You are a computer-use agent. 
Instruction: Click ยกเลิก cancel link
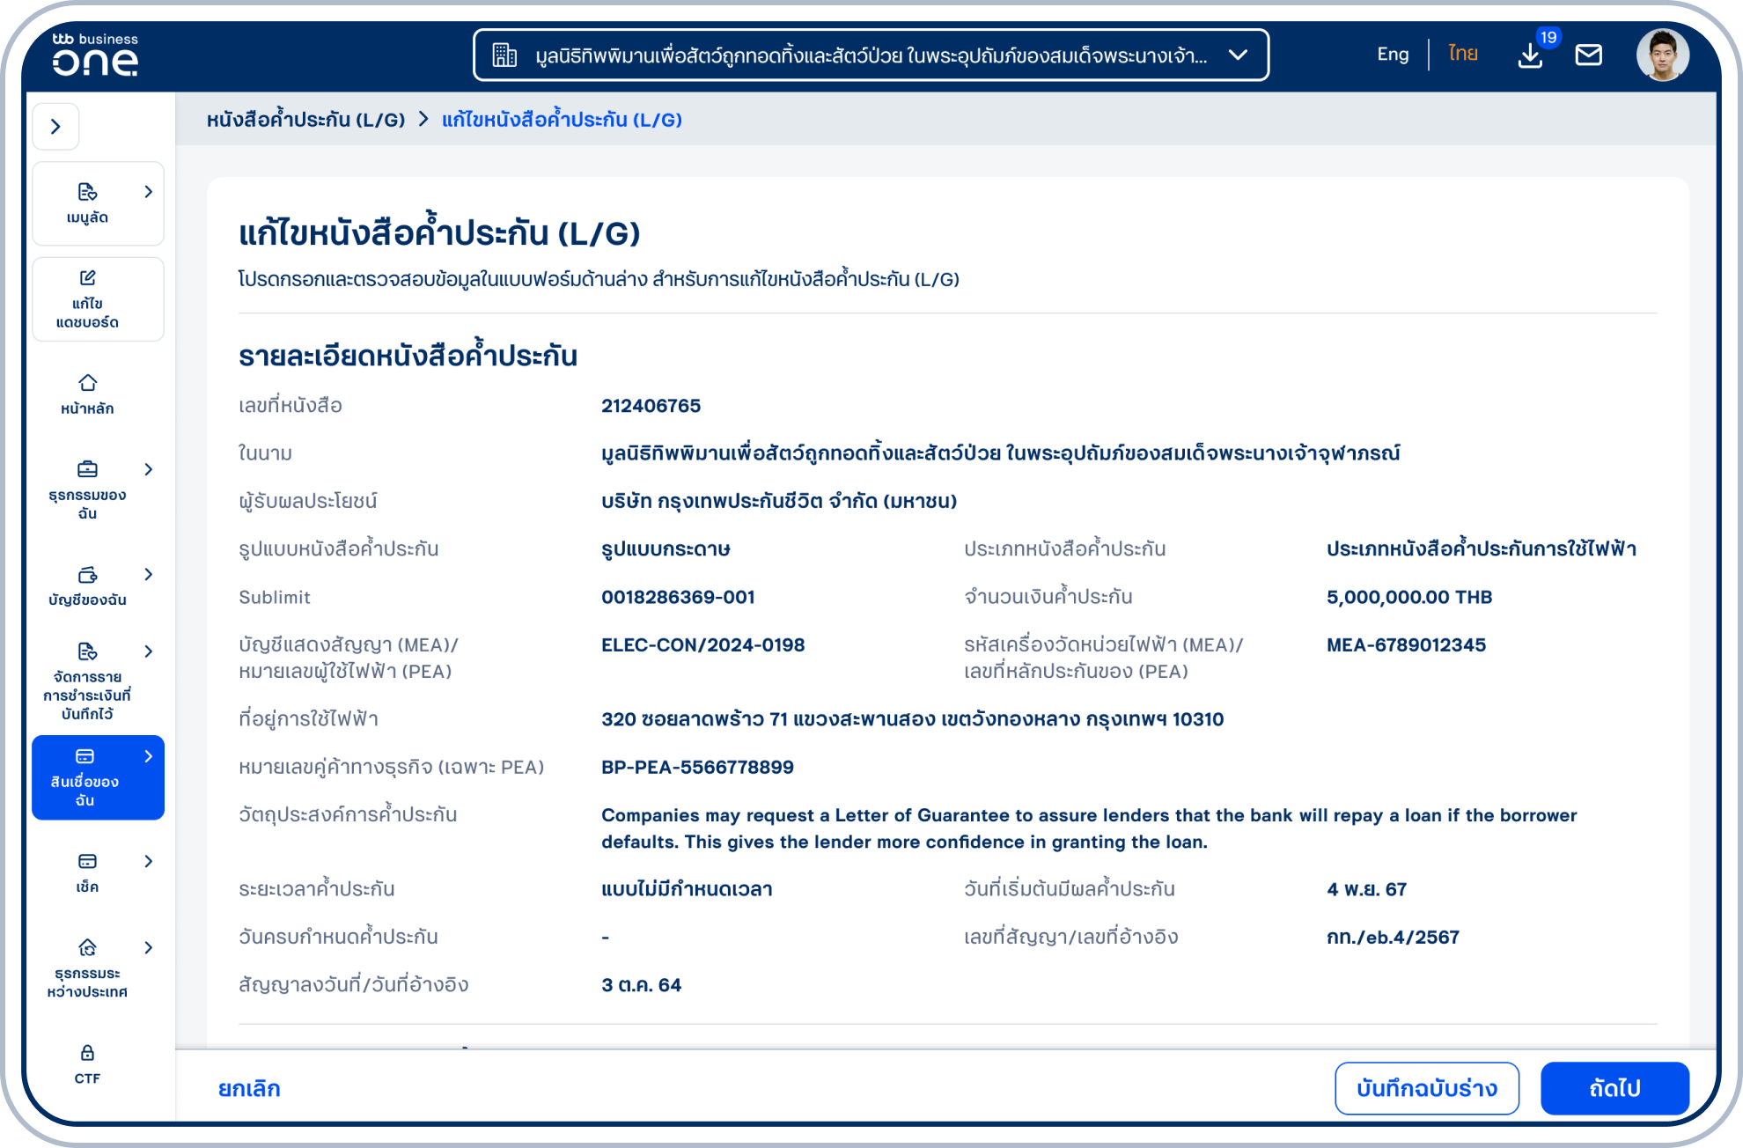coord(249,1088)
